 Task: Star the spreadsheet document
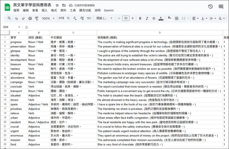(x=57, y=5)
